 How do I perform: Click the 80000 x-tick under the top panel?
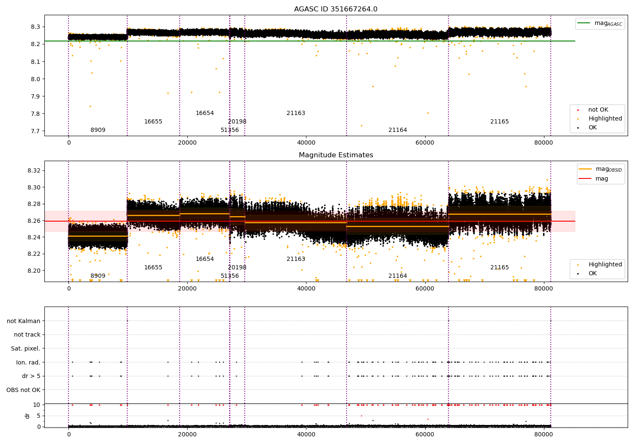point(543,143)
